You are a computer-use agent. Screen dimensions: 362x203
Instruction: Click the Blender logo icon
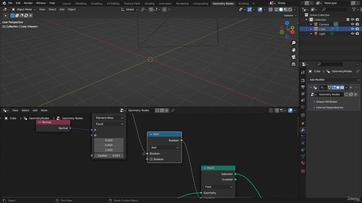click(4, 3)
